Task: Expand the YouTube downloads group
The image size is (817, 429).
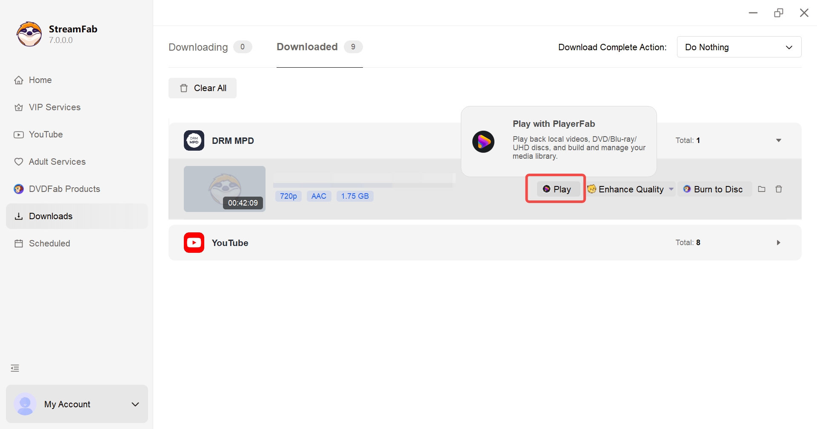Action: click(x=778, y=243)
